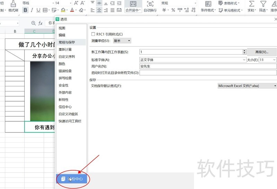Viewport: 277px width, 189px height.
Task: Decrease indent in the alignment group
Action: (113, 3)
